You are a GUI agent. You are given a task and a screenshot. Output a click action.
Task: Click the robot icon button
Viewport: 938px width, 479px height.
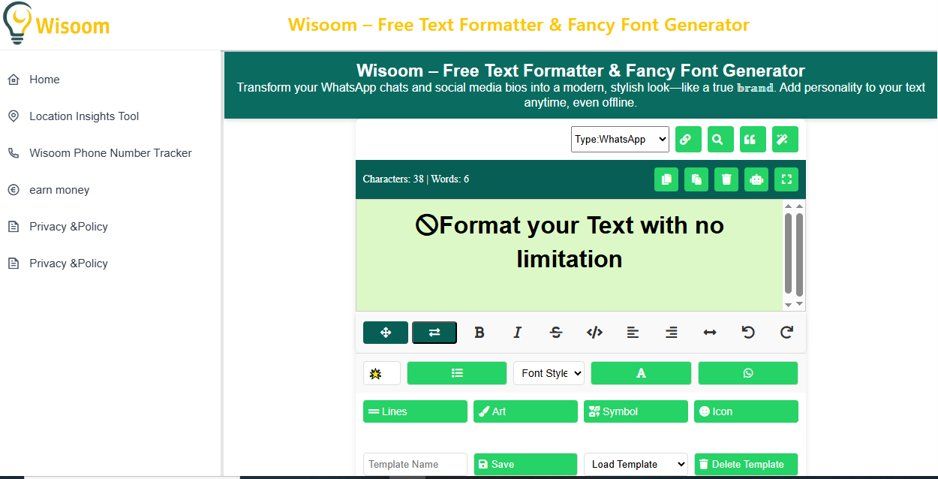point(756,179)
